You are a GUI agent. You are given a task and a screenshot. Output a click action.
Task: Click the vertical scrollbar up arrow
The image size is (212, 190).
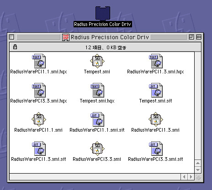(x=198, y=163)
